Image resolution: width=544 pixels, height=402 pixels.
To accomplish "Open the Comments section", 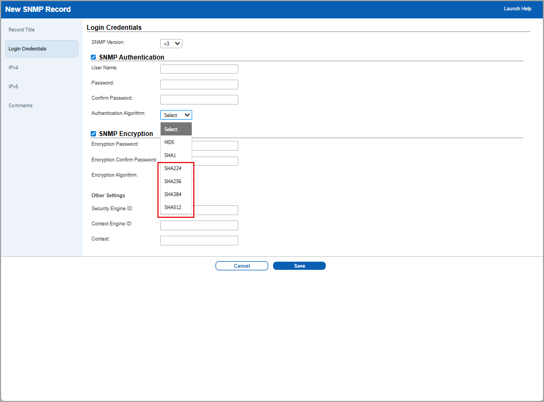I will 20,105.
